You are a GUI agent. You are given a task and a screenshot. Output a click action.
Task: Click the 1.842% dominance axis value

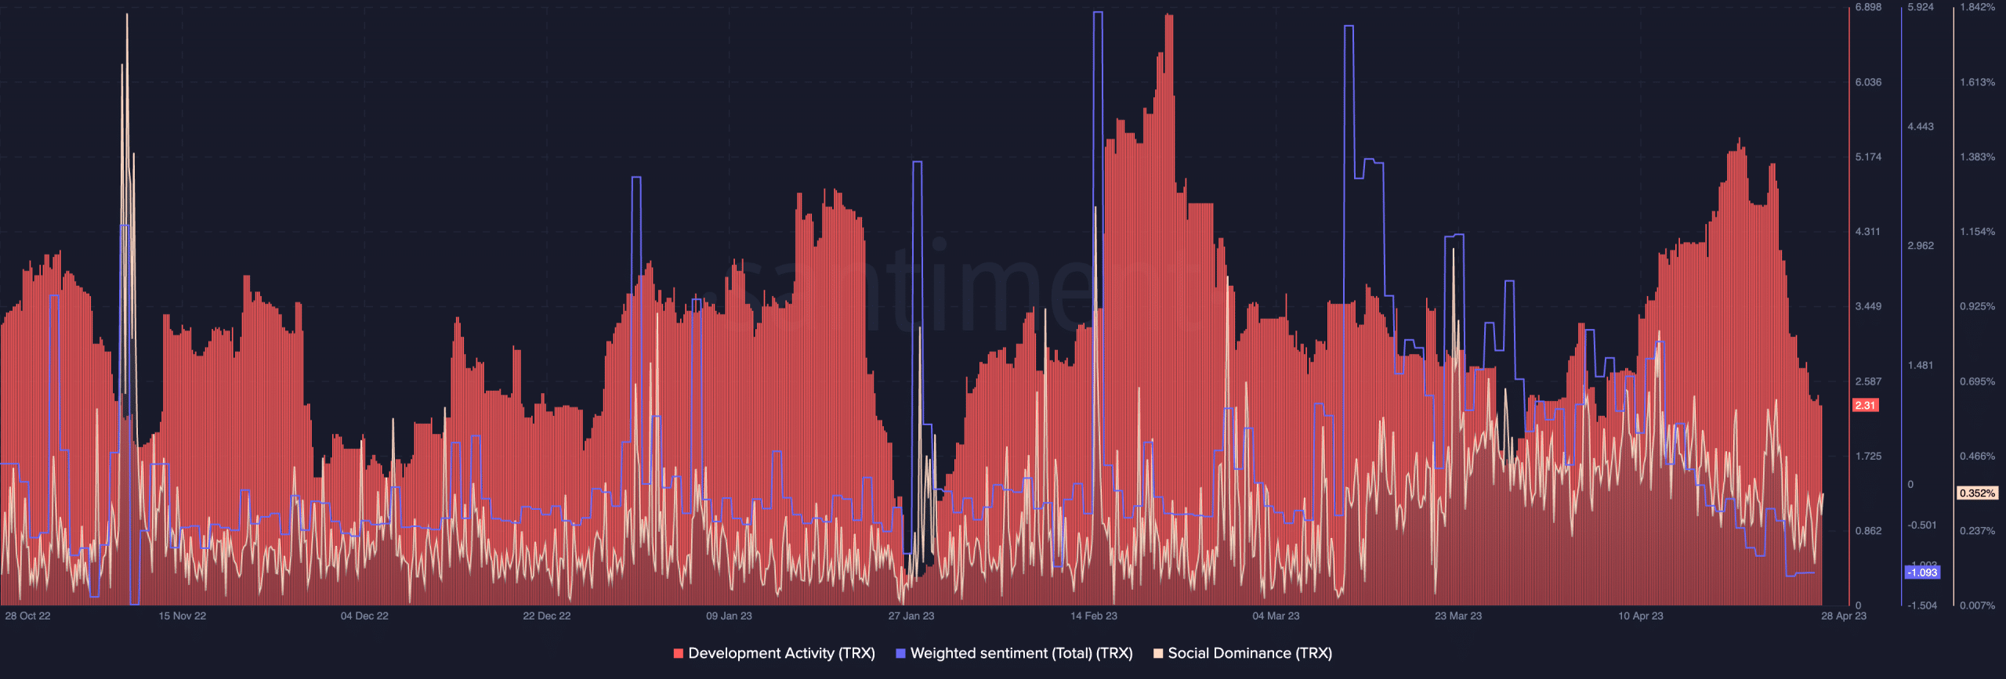1978,7
